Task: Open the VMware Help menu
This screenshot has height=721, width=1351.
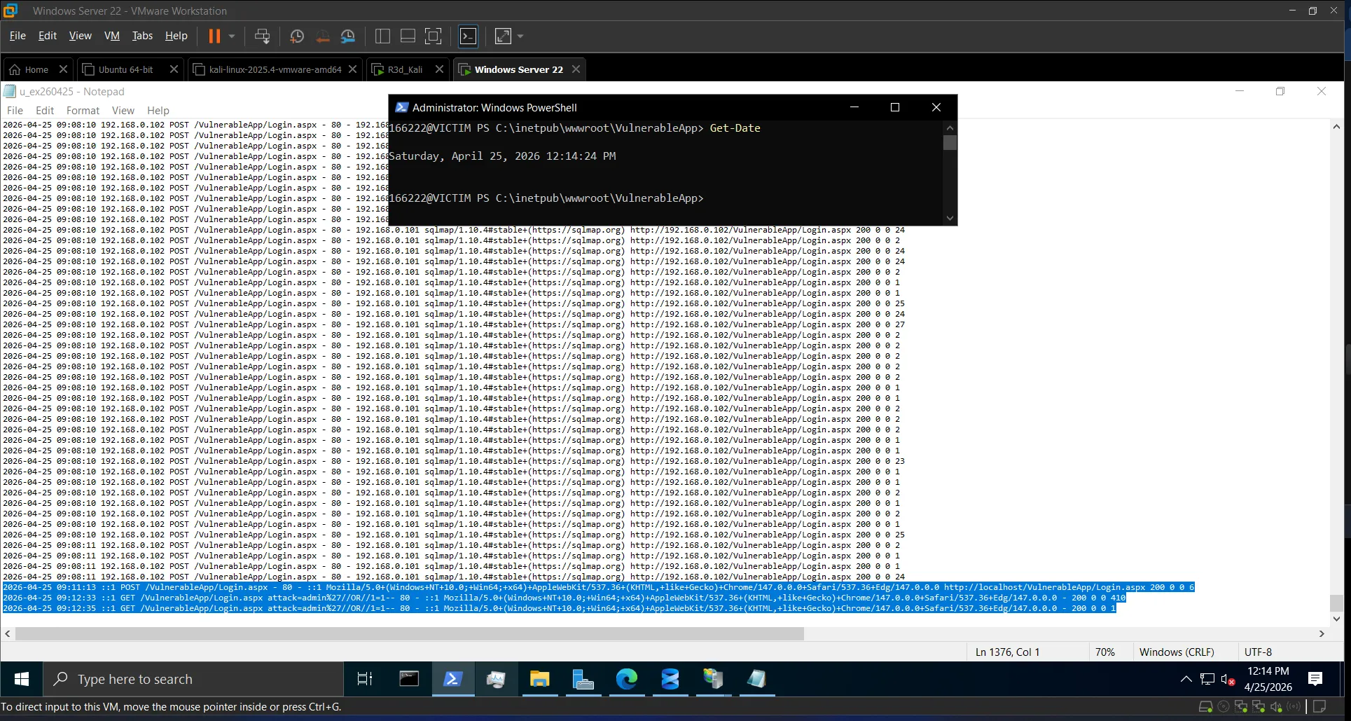Action: click(x=176, y=36)
